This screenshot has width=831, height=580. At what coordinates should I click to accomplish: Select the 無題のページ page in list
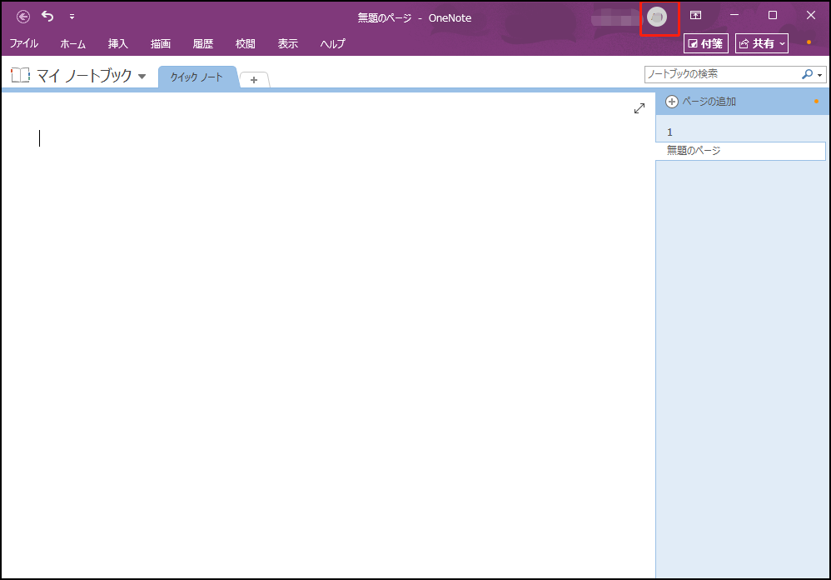coord(740,151)
